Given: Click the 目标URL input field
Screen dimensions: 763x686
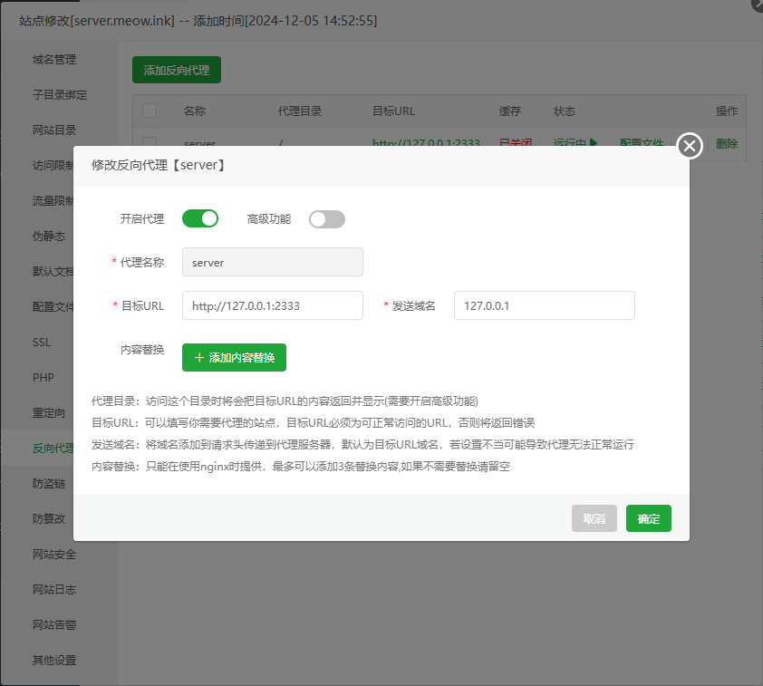Looking at the screenshot, I should 272,305.
